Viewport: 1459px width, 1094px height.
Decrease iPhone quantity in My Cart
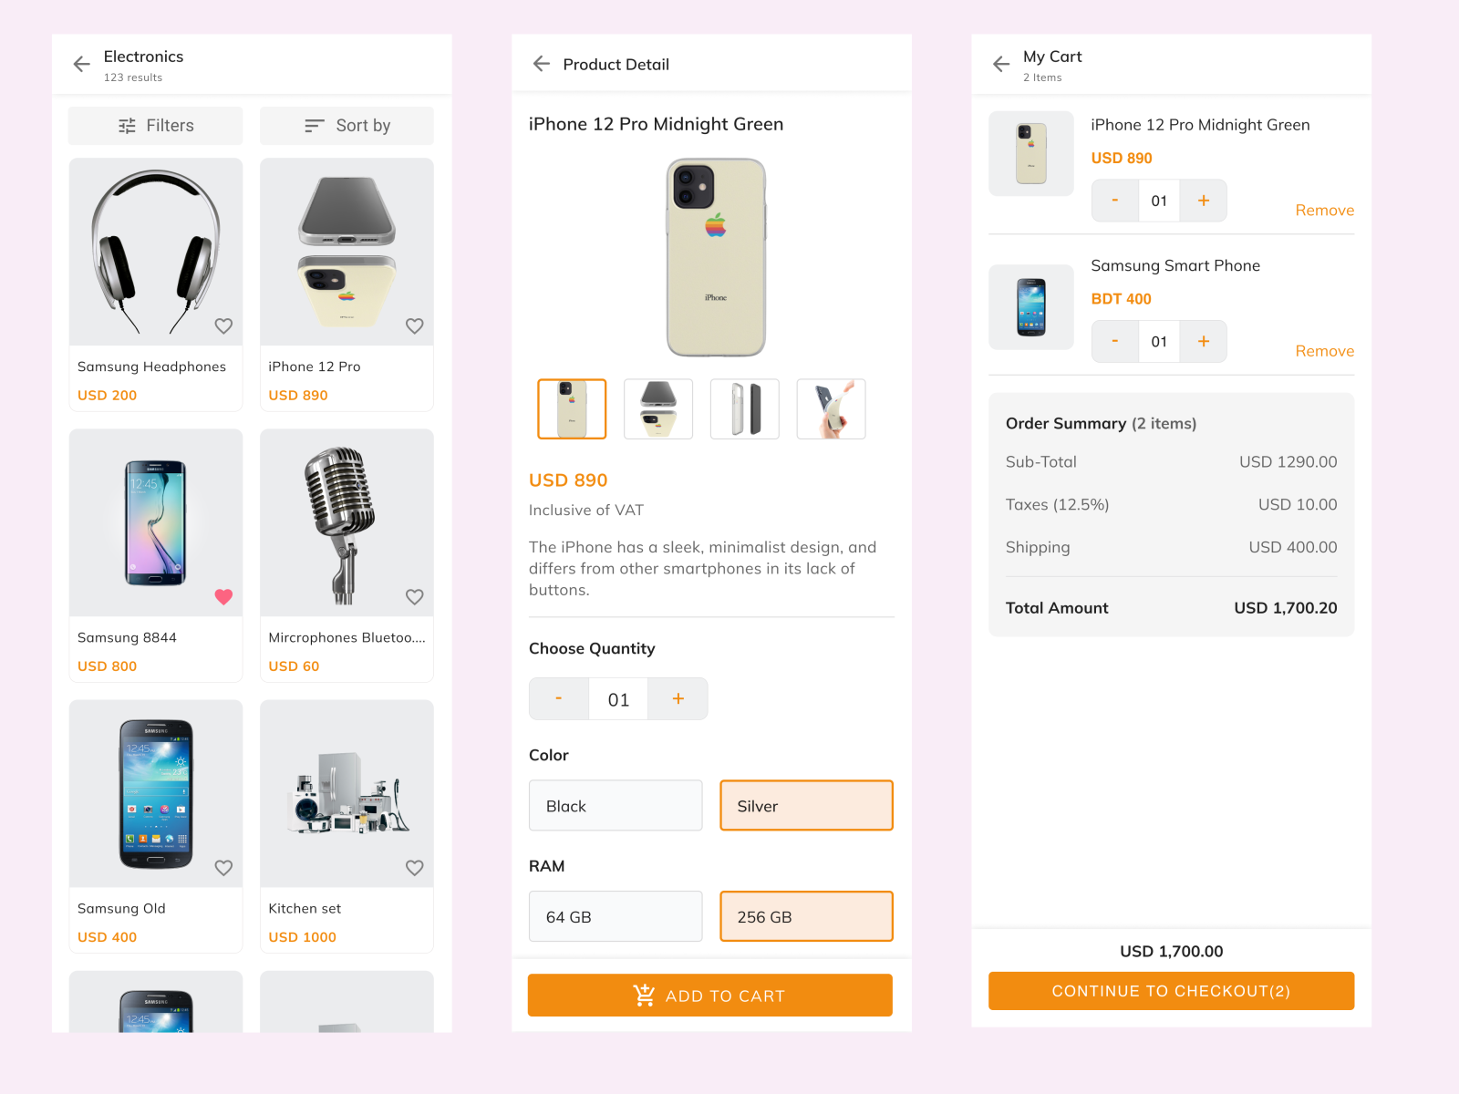point(1114,201)
